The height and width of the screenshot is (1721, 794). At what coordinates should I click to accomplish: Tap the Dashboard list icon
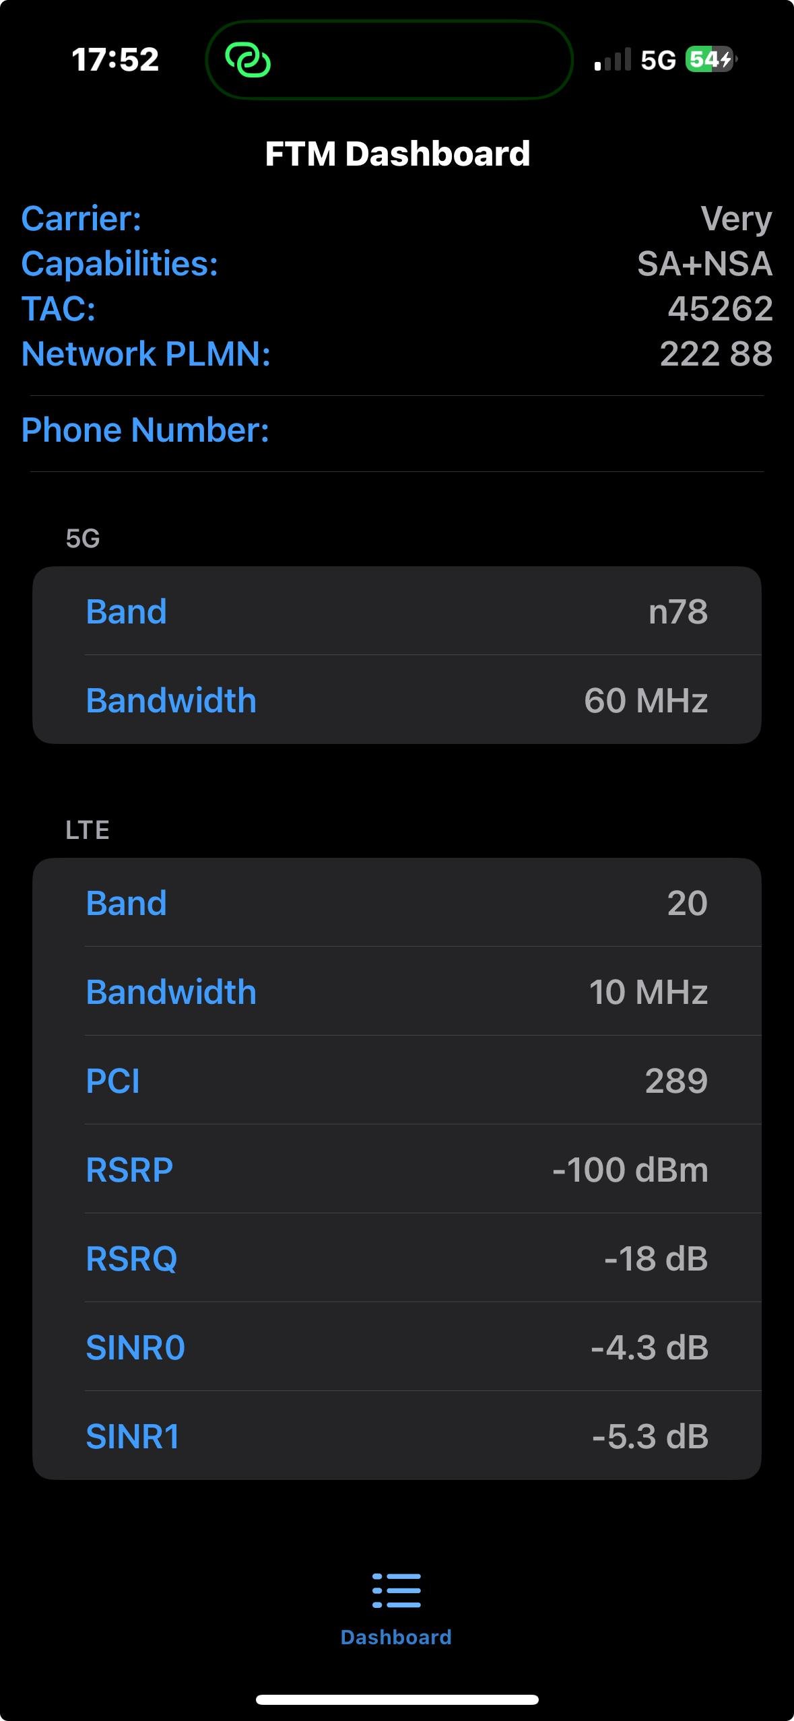397,1591
